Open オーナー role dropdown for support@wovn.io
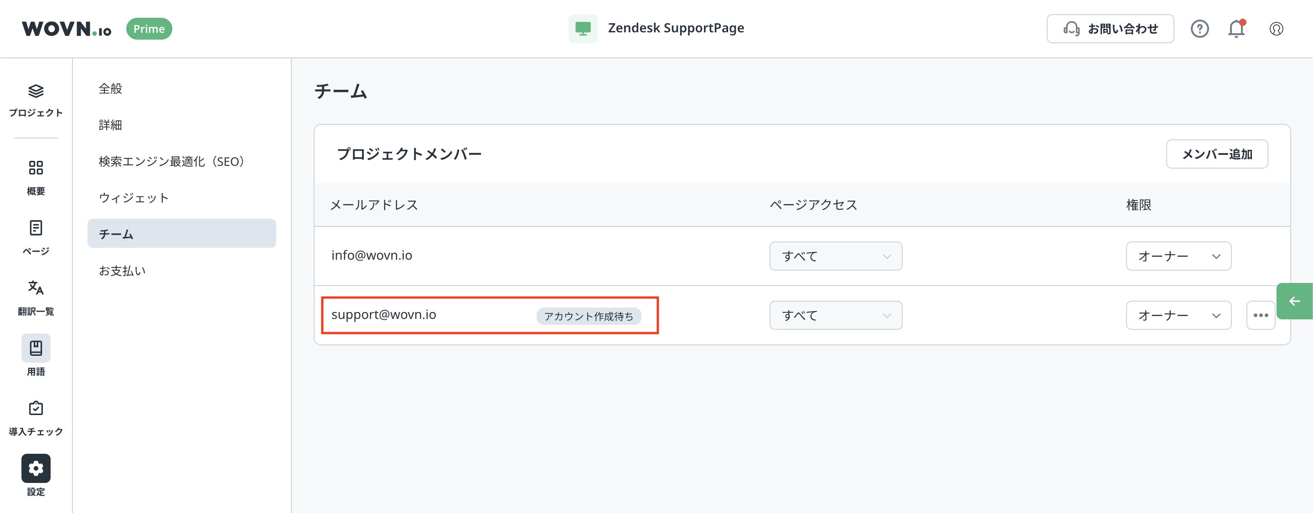The image size is (1313, 513). (1179, 315)
